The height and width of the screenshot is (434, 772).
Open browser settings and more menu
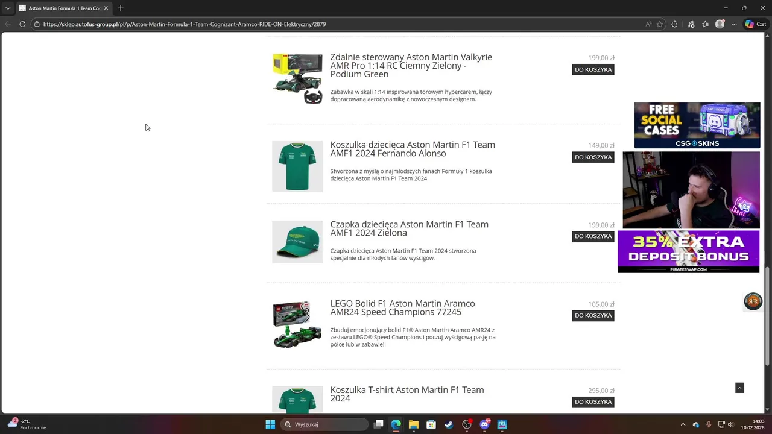click(734, 24)
